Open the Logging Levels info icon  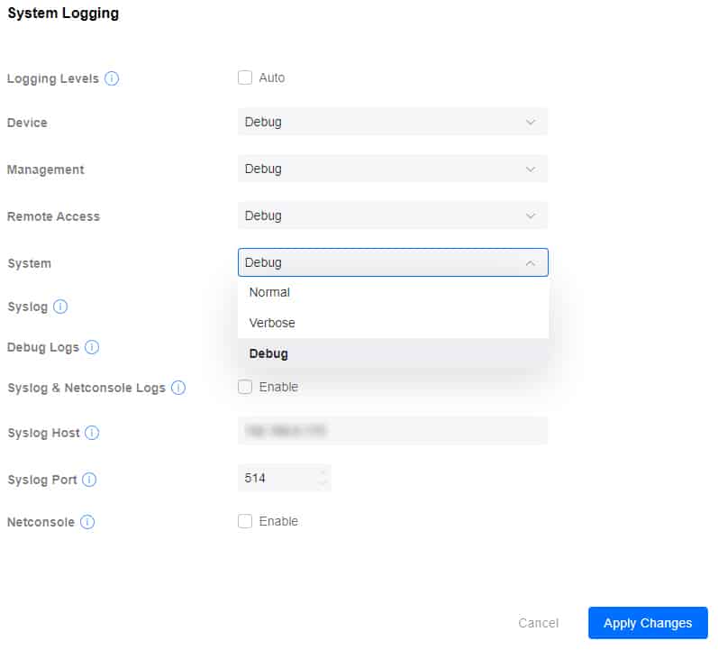112,78
